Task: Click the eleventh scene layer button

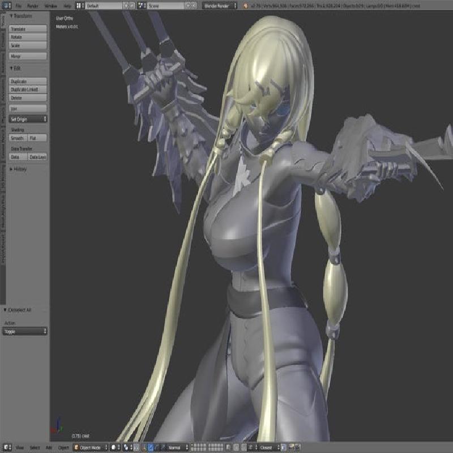Action: coord(210,446)
